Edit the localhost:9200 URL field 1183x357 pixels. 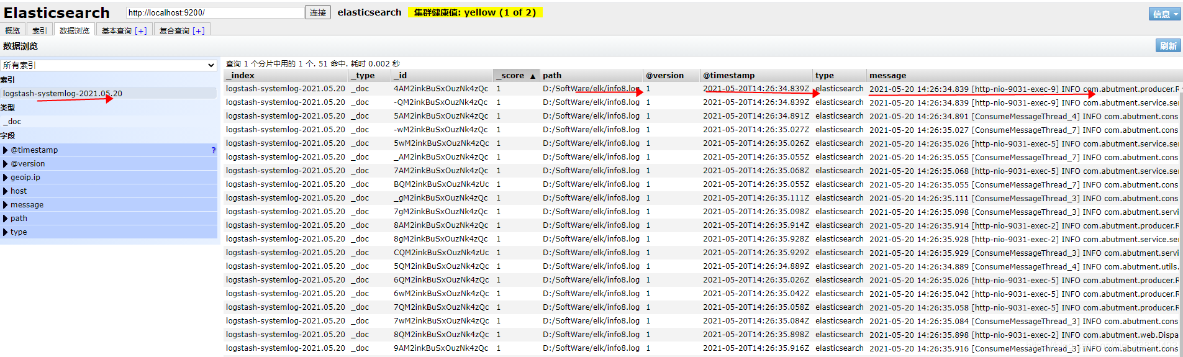215,12
